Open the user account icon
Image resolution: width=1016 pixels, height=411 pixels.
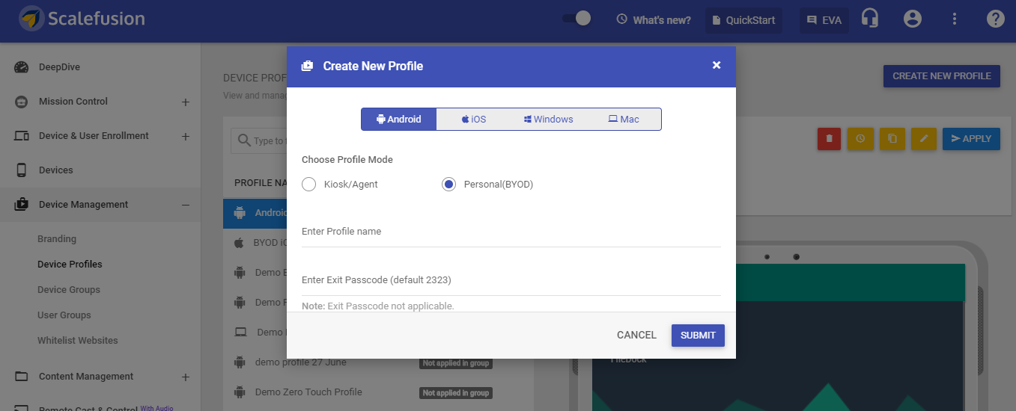(912, 19)
